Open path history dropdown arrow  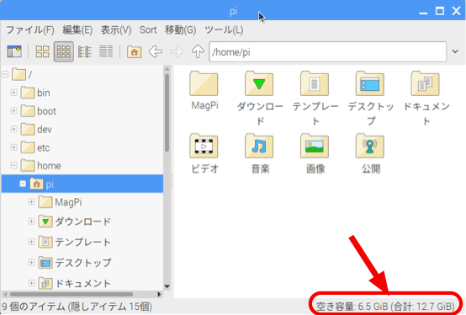[x=455, y=51]
